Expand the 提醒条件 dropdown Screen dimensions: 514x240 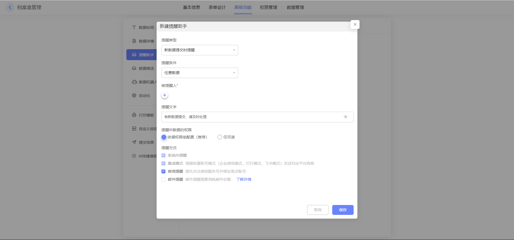pos(200,73)
